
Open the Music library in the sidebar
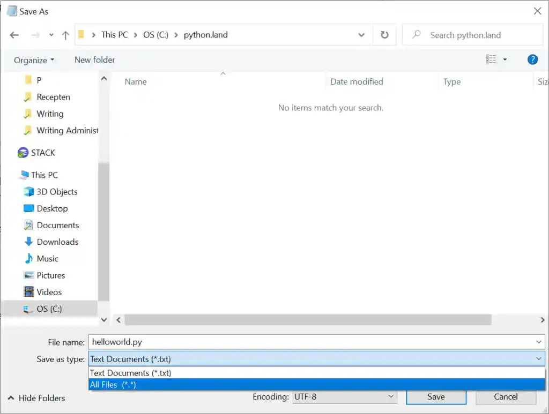point(48,258)
